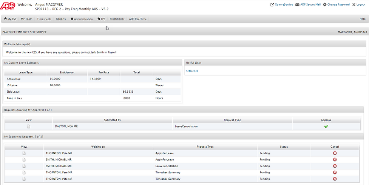The height and width of the screenshot is (185, 369).
Task: Open the My Team menu
Action: coord(26,19)
